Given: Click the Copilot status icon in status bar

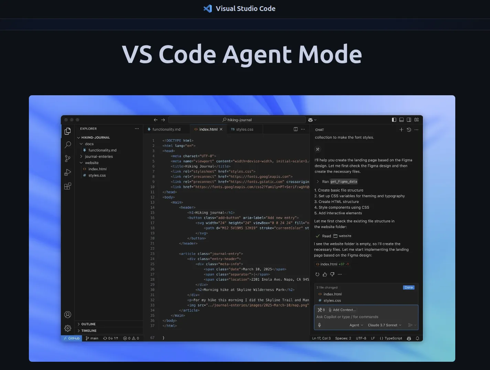Looking at the screenshot, I should pyautogui.click(x=409, y=338).
